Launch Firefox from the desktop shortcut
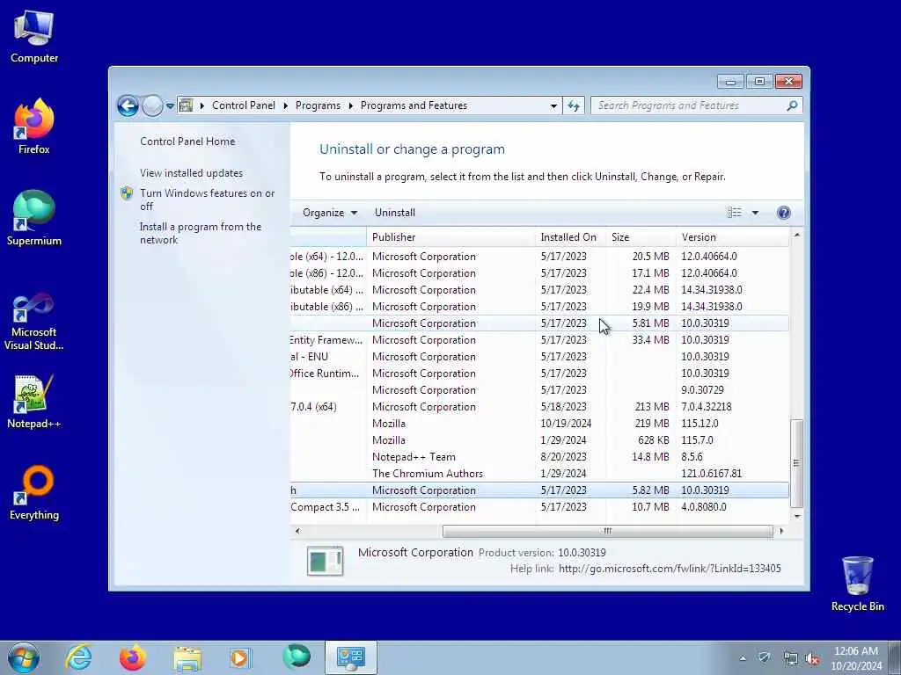This screenshot has height=675, width=901. point(34,127)
